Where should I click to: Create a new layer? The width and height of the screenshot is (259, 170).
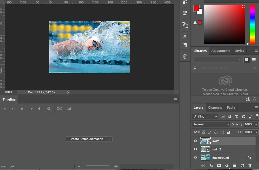242,166
